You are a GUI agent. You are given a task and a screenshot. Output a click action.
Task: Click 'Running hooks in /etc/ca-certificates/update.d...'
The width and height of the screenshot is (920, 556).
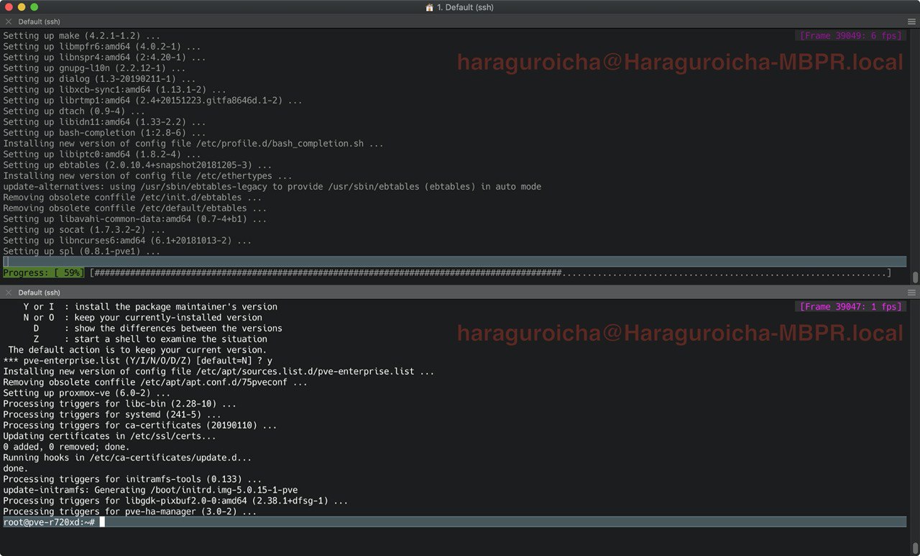(x=127, y=457)
